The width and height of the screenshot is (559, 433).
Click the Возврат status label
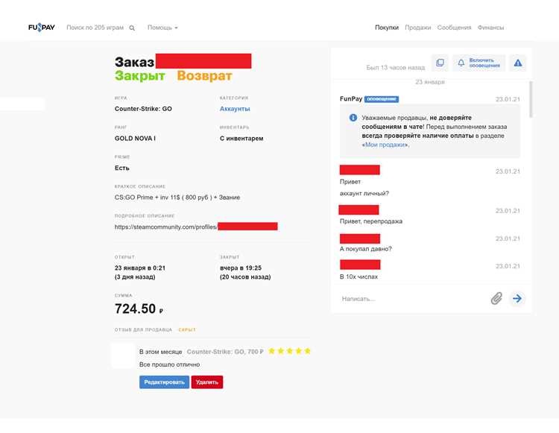pyautogui.click(x=205, y=75)
